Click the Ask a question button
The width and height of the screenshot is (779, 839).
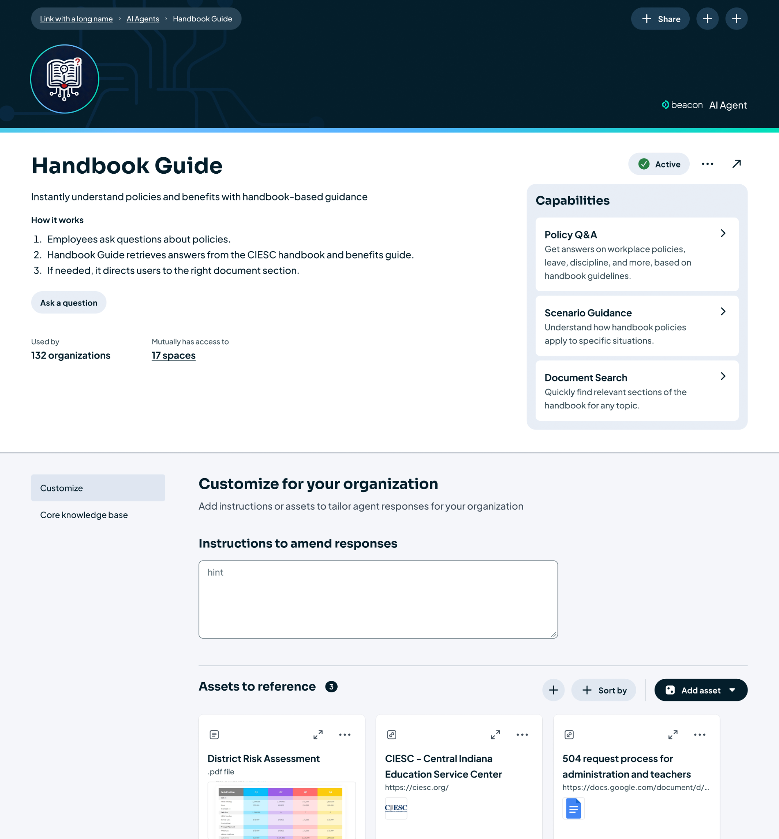pos(69,303)
